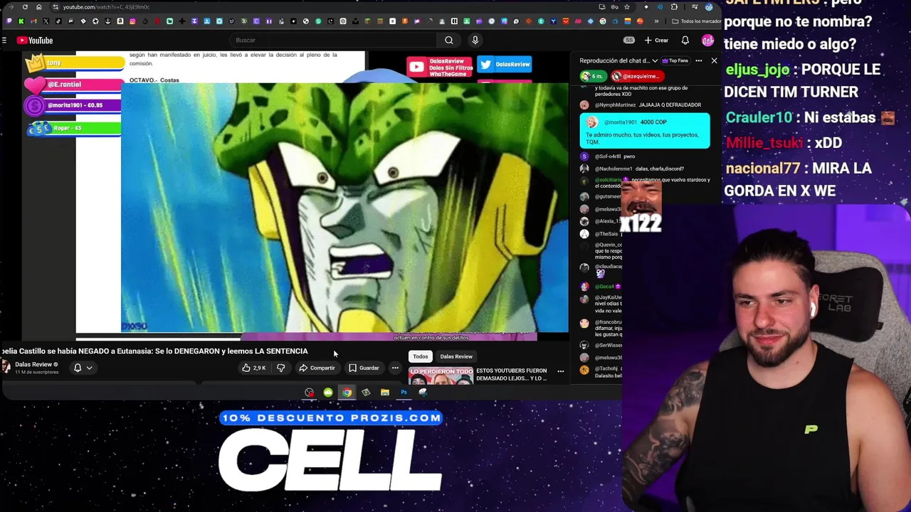This screenshot has width=911, height=512.
Task: Click Compartir to share the video
Action: tap(317, 368)
